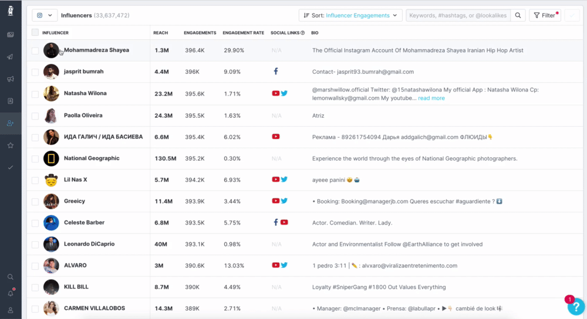Open the megaphone campaigns sidebar icon
The image size is (587, 319).
pos(11,79)
